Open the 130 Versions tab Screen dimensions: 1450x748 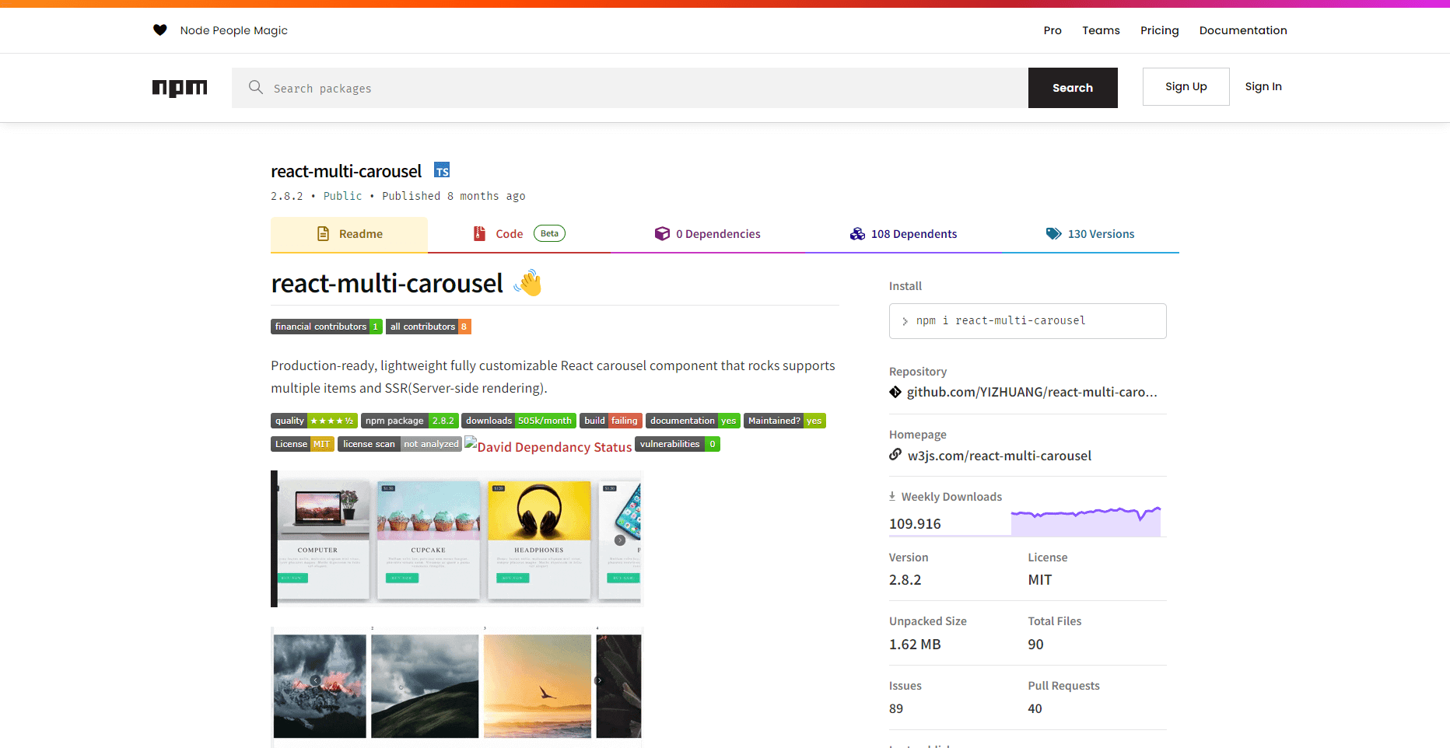pyautogui.click(x=1090, y=234)
